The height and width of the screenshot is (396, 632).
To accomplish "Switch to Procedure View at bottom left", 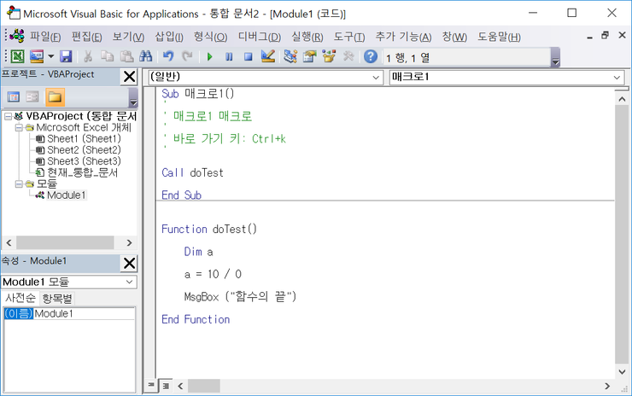I will 152,386.
